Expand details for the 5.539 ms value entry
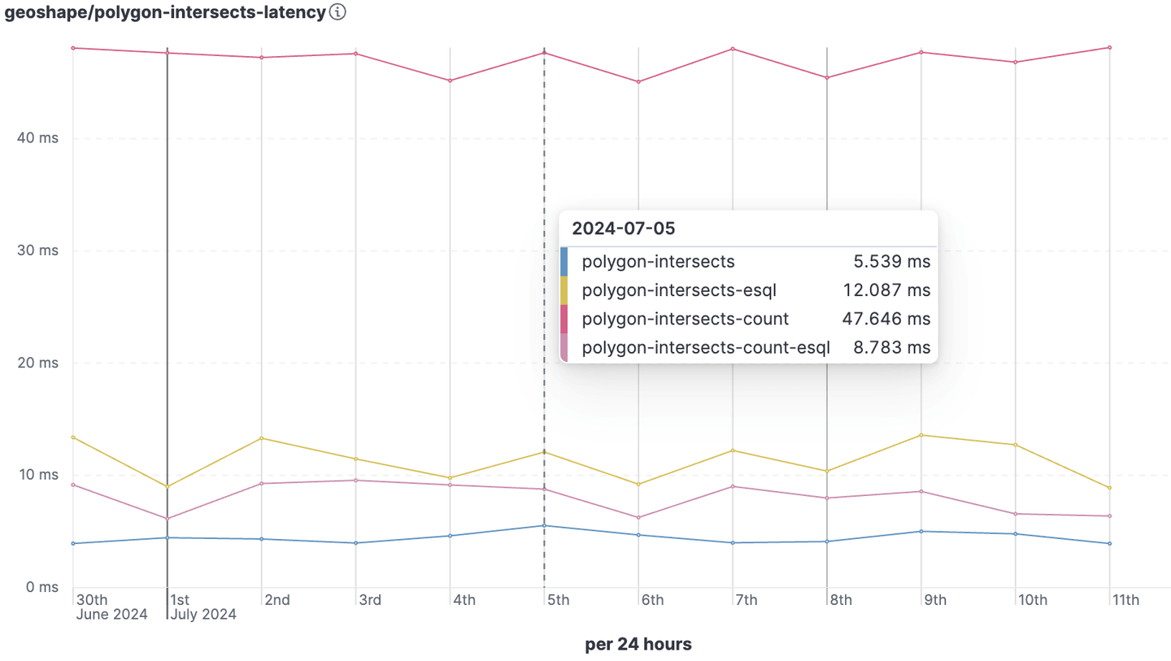Image resolution: width=1171 pixels, height=661 pixels. click(890, 261)
